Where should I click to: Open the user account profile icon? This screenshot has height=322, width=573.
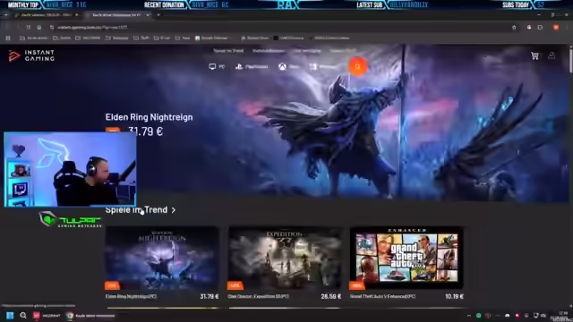coord(552,55)
